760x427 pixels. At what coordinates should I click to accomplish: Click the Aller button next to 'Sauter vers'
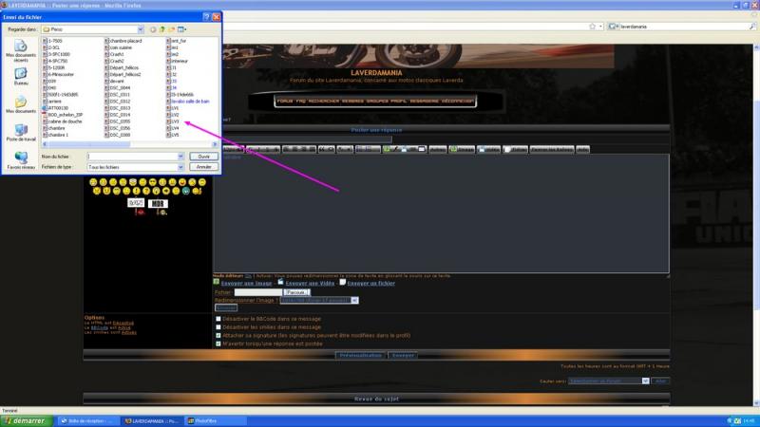660,381
